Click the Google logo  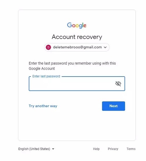pos(77,25)
